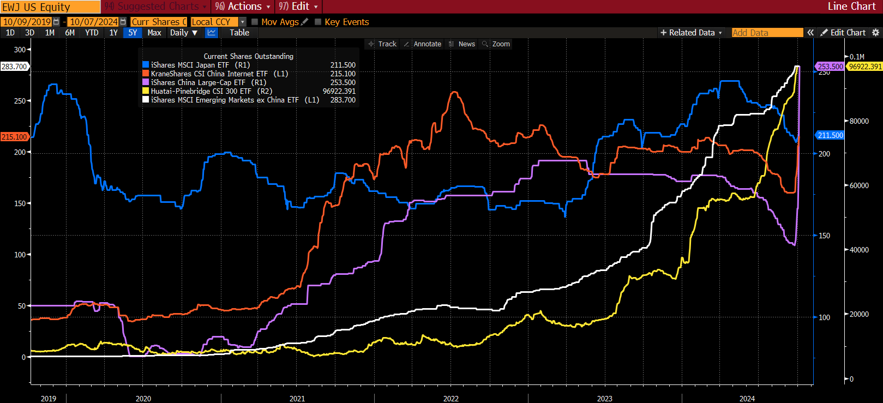Click the blue iShares MSCI Japan ETF swatch

(146, 65)
